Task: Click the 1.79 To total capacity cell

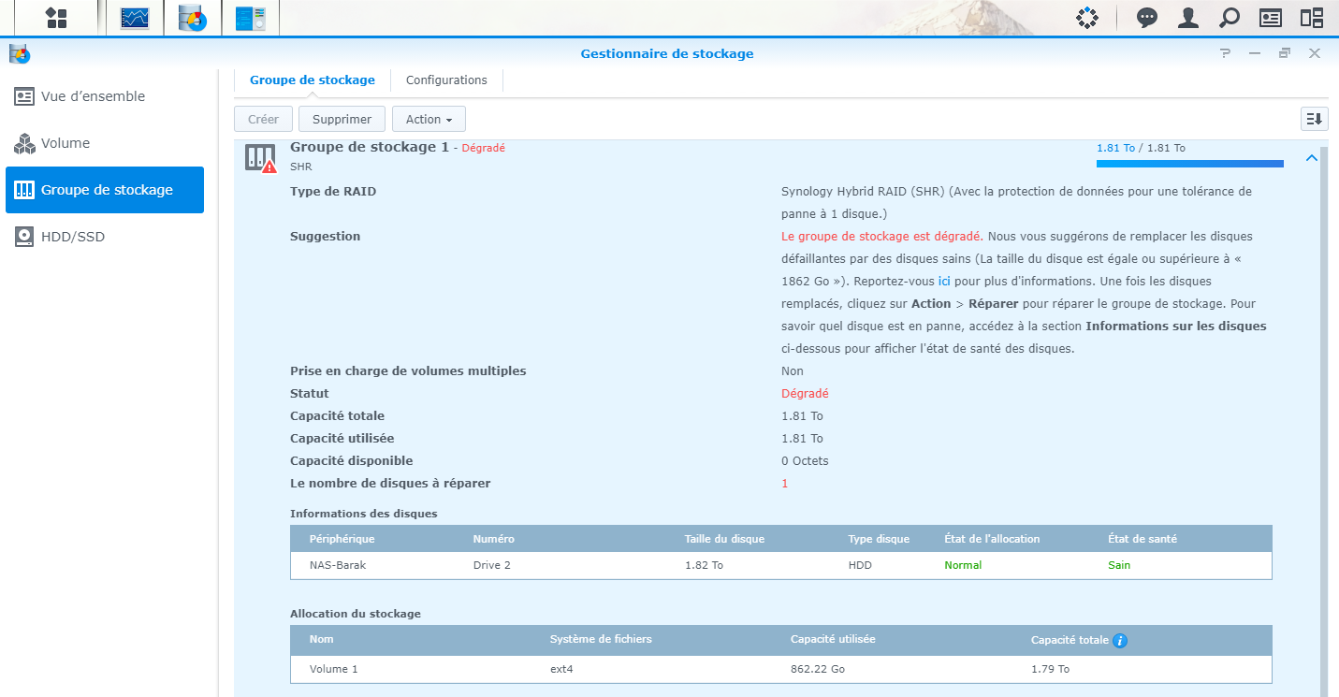Action: (x=1050, y=669)
